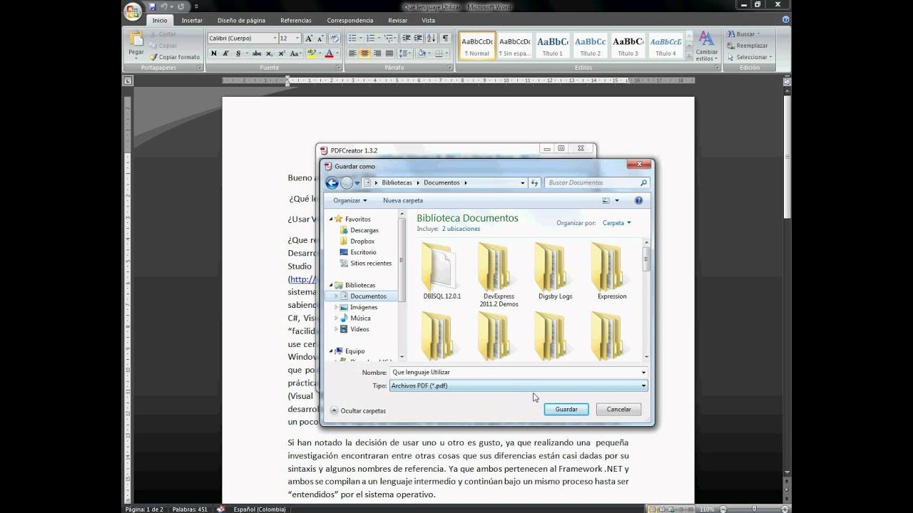
Task: Shrink font size with the shrink font icon
Action: (x=320, y=38)
